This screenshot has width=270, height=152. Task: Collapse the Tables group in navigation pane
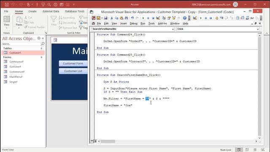point(41,49)
